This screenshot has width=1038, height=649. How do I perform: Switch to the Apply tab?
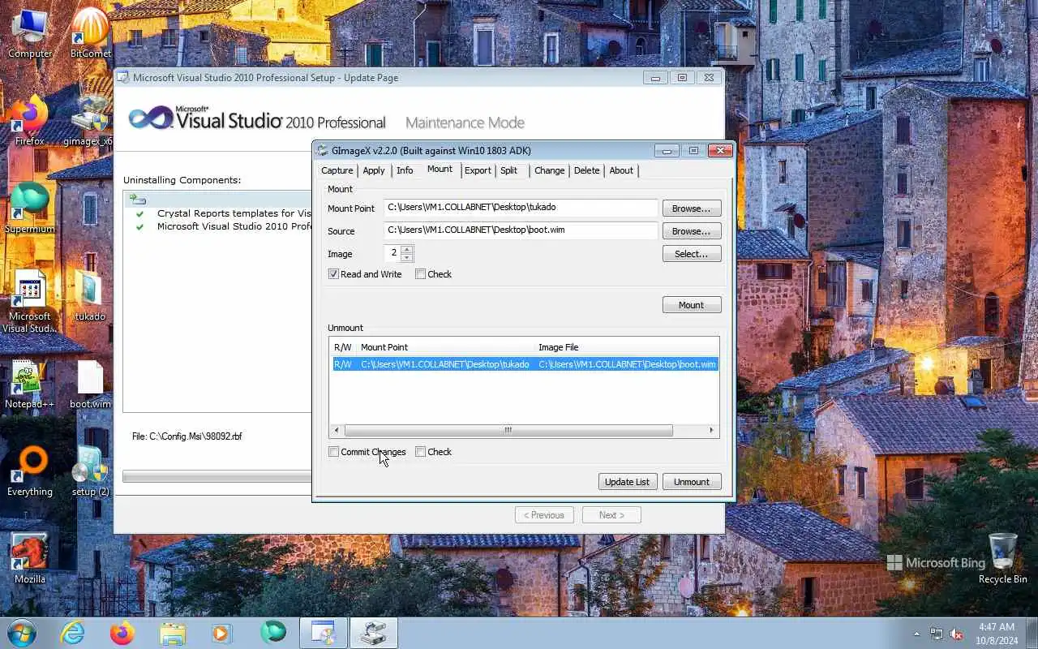click(x=374, y=170)
